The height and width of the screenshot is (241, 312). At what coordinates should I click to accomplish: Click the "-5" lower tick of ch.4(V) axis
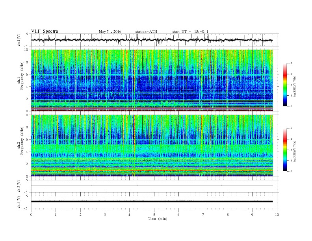pos(27,208)
